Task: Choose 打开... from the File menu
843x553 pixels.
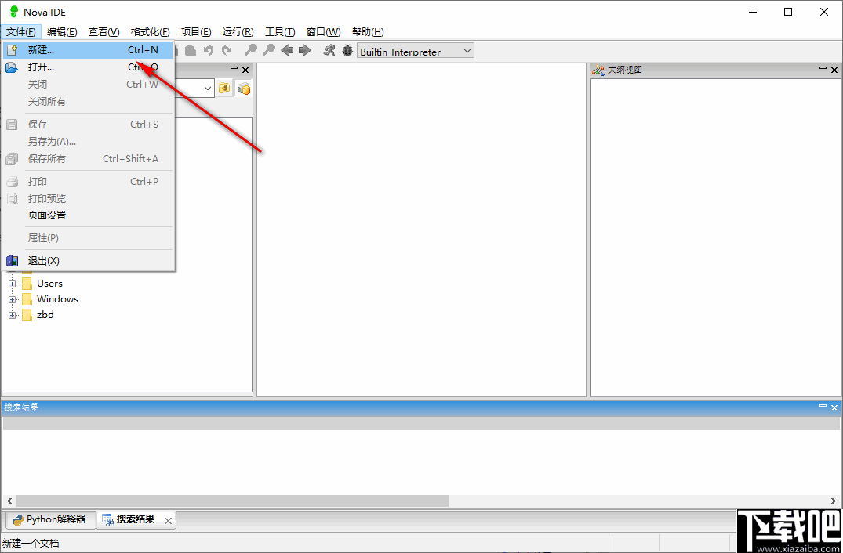Action: point(88,67)
